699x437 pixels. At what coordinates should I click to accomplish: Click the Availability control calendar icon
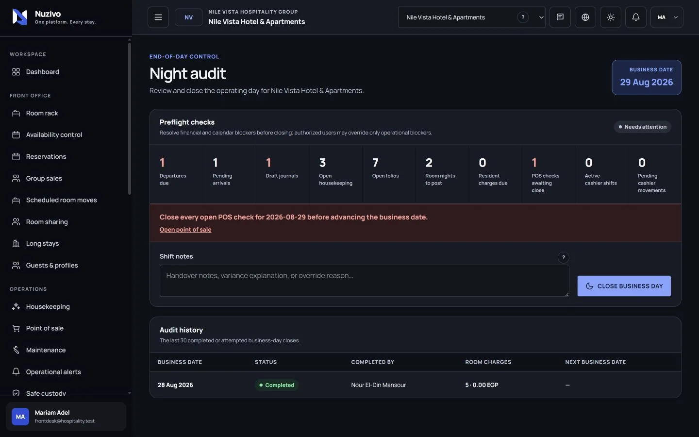(16, 135)
